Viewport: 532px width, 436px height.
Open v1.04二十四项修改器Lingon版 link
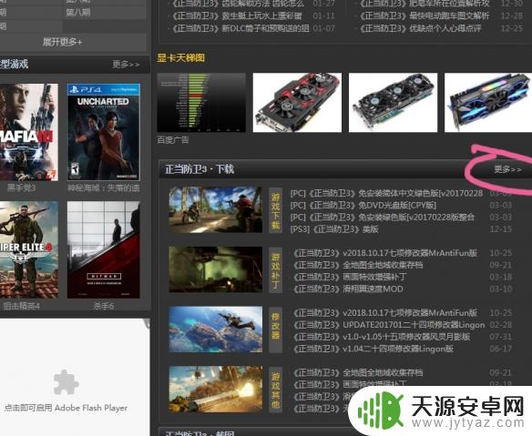click(373, 349)
